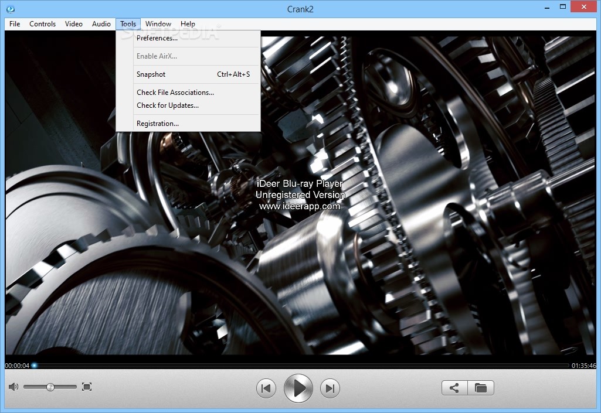
Task: Open file with the folder icon
Action: (x=481, y=388)
